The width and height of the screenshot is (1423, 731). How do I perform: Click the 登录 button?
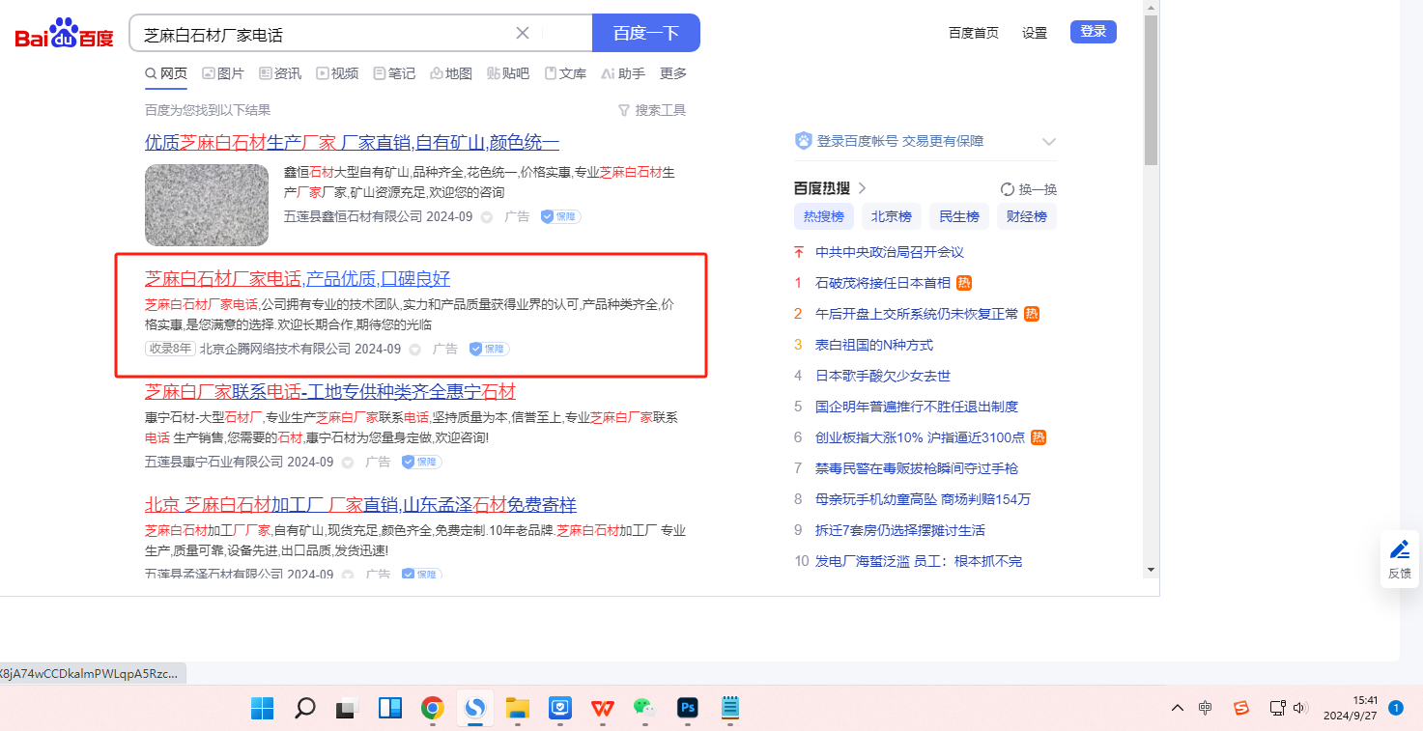(1093, 32)
